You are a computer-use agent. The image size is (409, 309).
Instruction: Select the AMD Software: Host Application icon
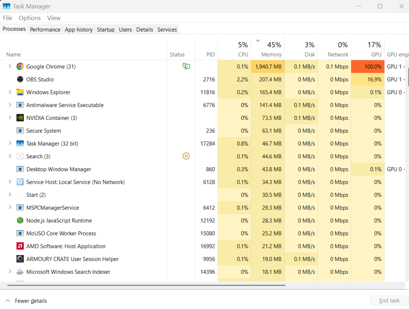[20, 246]
